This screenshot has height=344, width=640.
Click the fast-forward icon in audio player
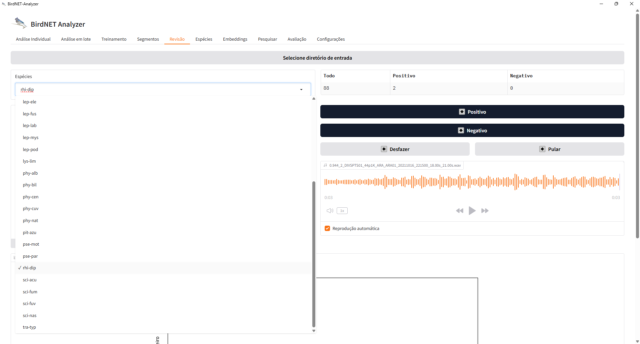485,211
